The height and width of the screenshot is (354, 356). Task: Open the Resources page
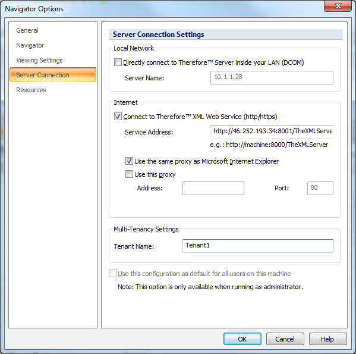[31, 90]
